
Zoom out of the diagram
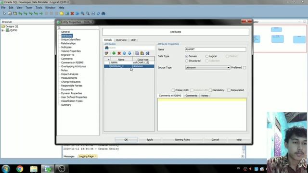[88, 13]
